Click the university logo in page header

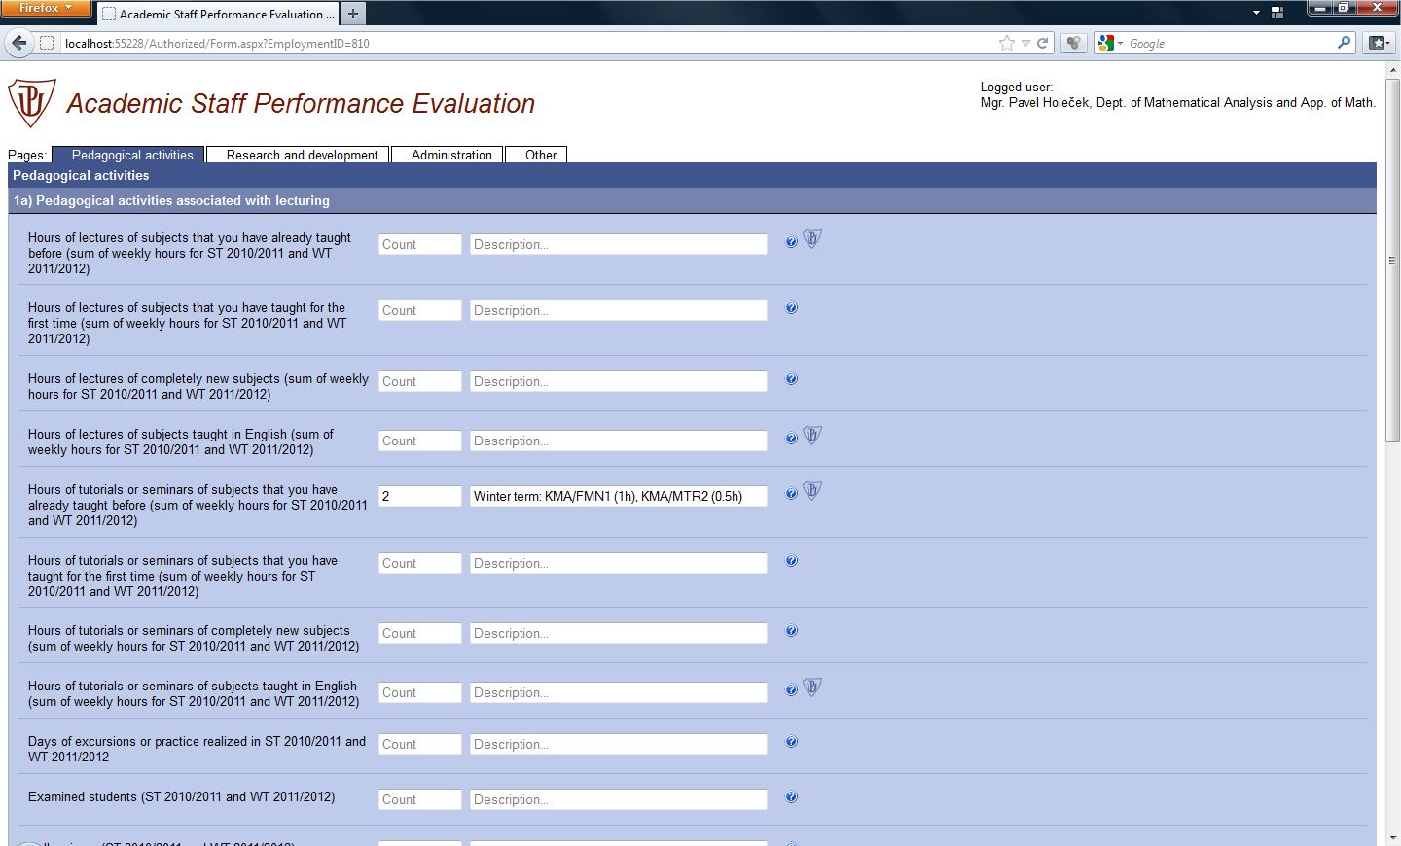coord(32,103)
